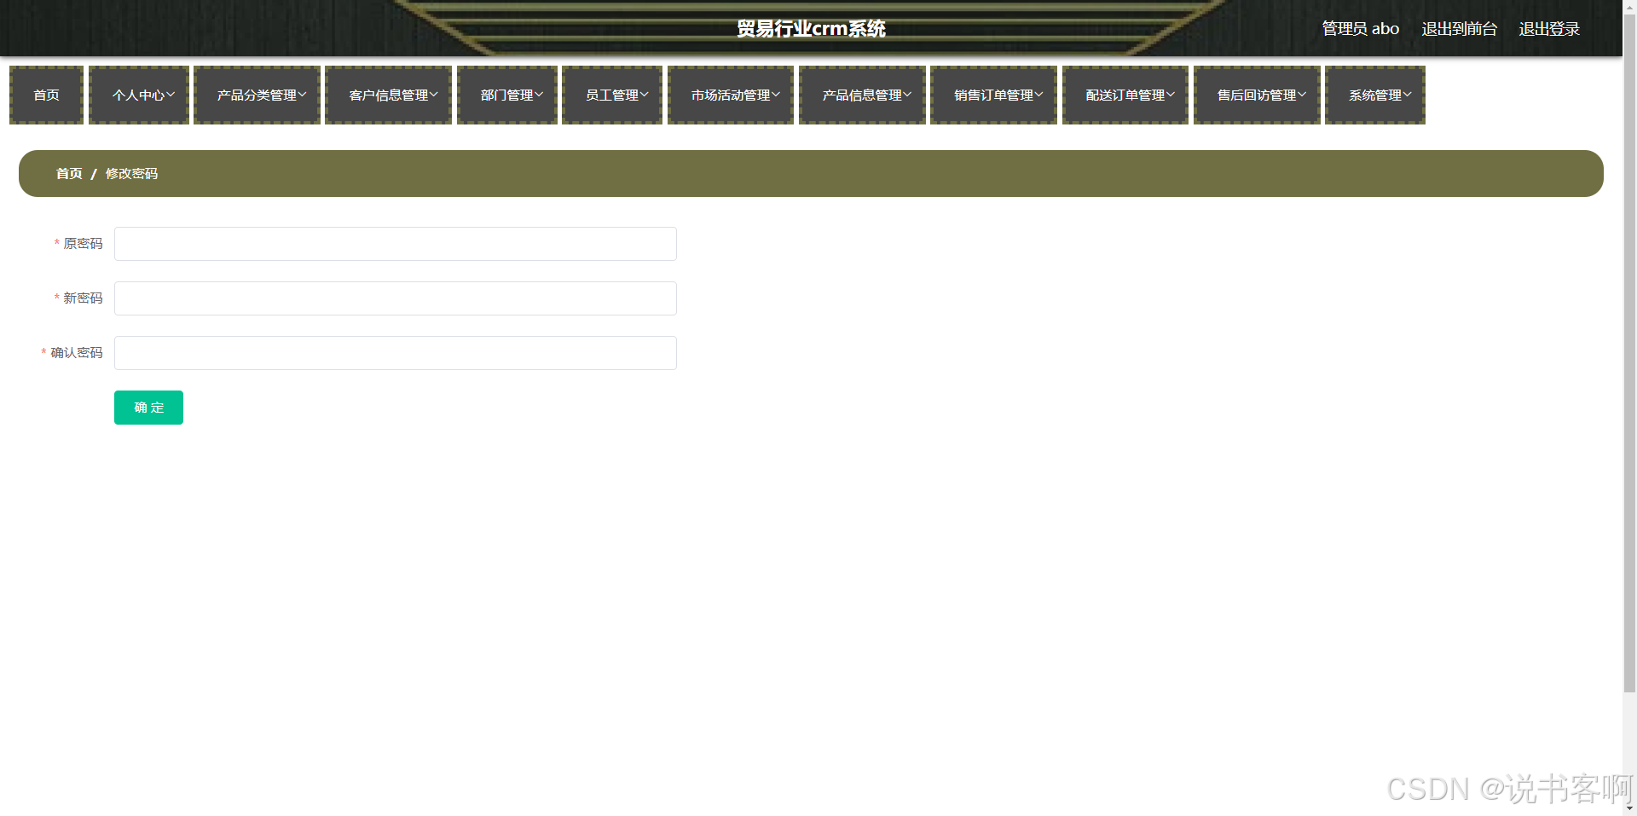This screenshot has height=816, width=1637.
Task: Expand the 个人中心 dropdown menu
Action: pos(139,95)
